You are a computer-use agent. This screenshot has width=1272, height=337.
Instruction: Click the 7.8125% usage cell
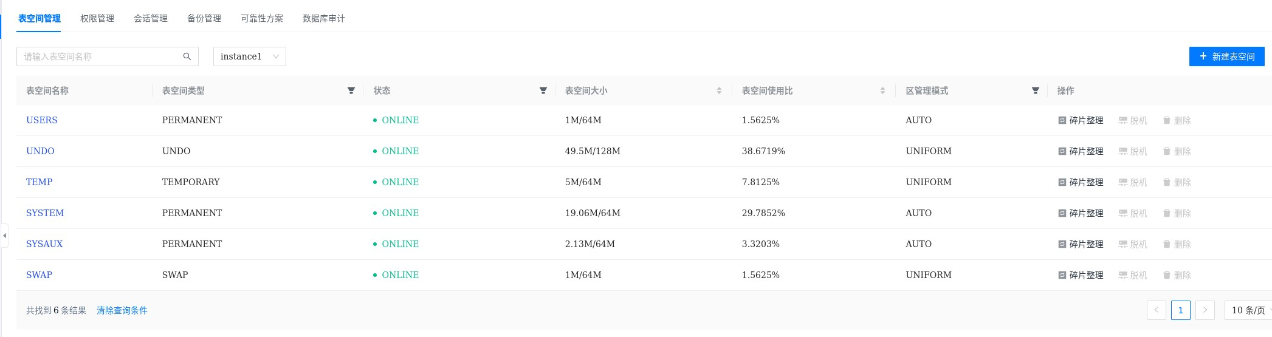tap(761, 182)
